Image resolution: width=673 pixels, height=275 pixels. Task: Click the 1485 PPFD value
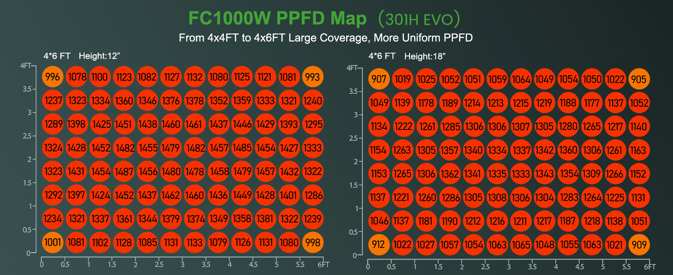point(242,148)
